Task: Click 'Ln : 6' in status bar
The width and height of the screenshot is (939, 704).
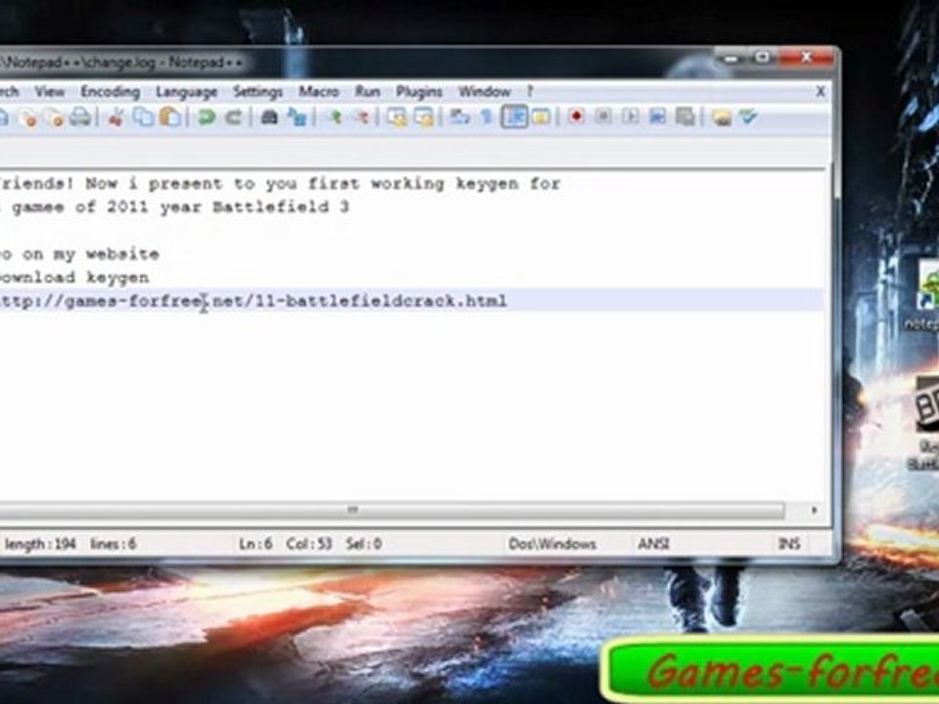Action: [255, 545]
